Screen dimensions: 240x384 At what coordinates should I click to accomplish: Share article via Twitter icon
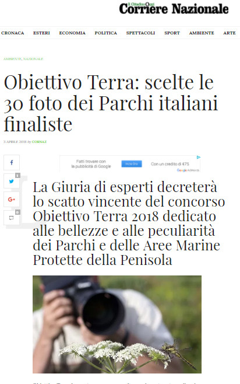coord(12,181)
